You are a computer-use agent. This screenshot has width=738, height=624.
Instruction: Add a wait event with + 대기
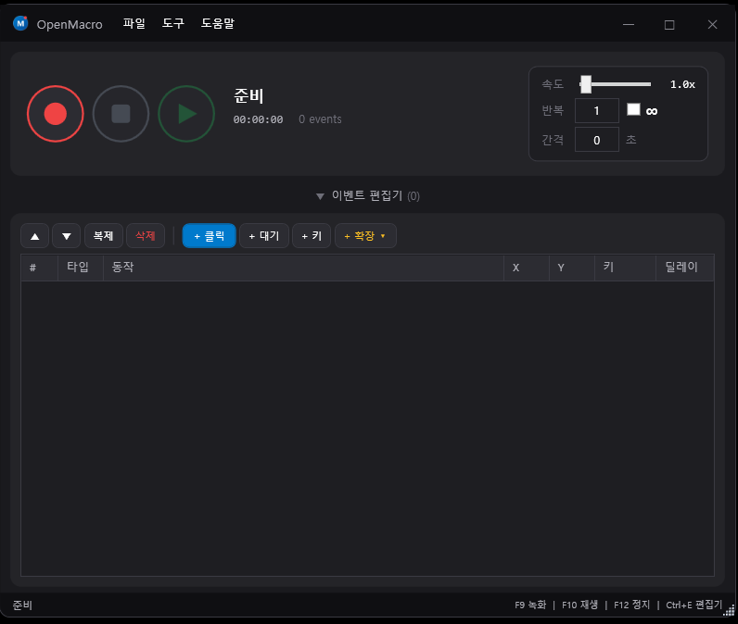point(264,236)
